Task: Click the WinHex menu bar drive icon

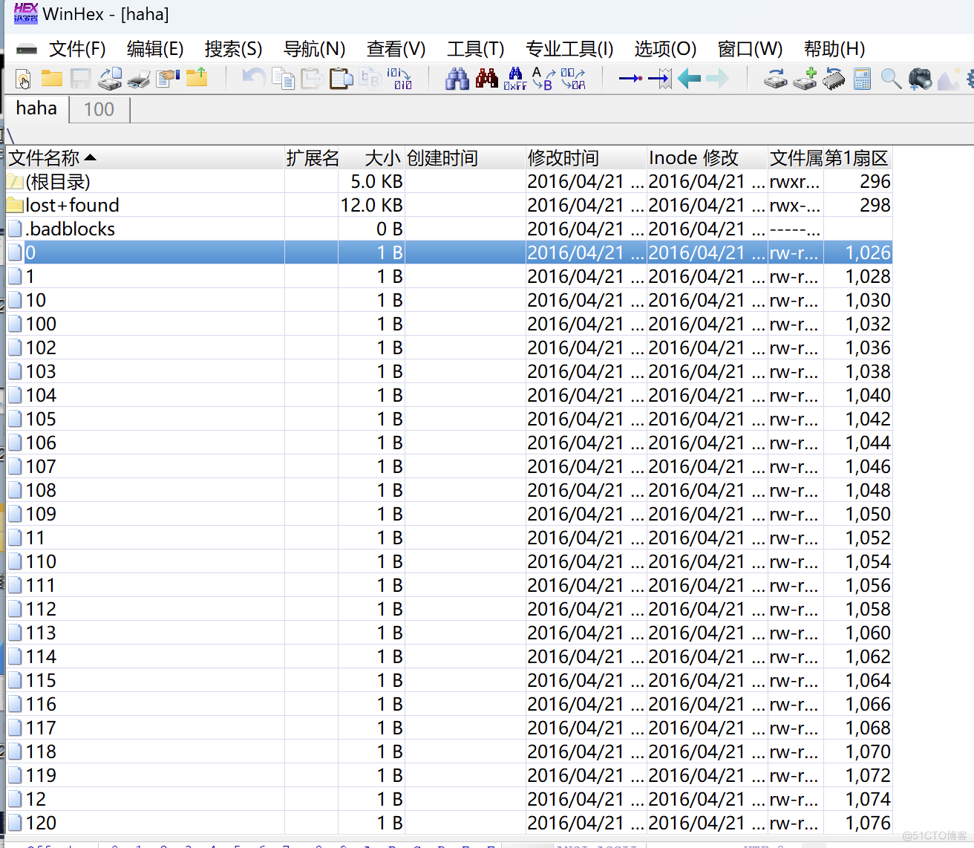Action: (27, 50)
